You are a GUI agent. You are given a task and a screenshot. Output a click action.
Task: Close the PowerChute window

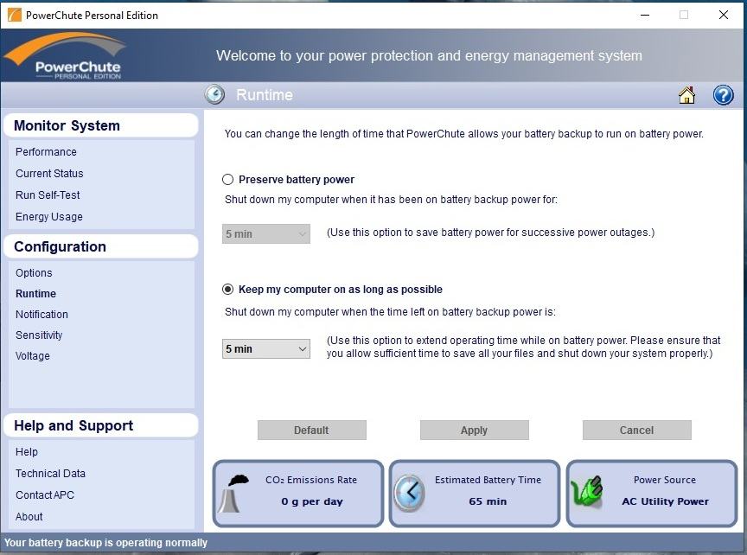click(x=723, y=15)
